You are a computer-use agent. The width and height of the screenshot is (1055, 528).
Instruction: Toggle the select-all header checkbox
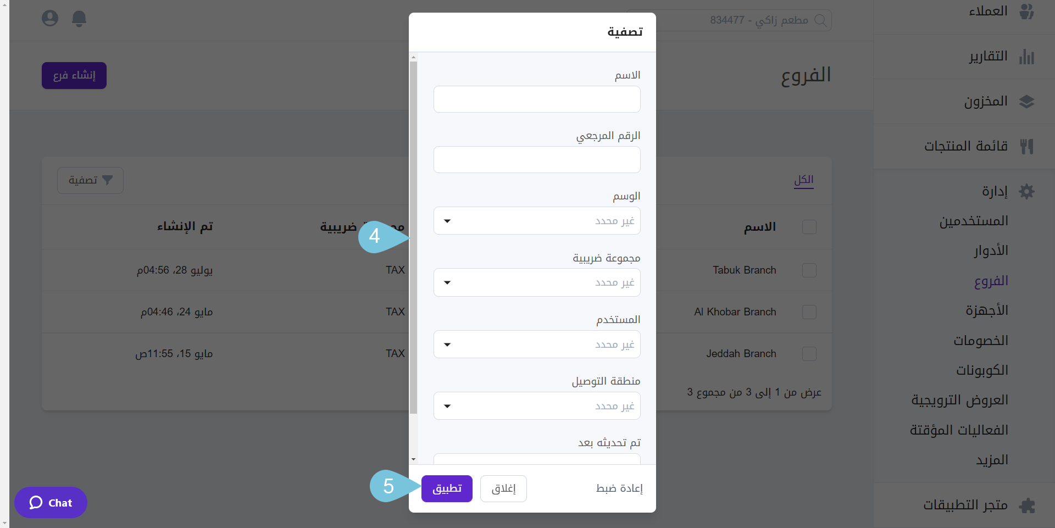[x=809, y=227]
